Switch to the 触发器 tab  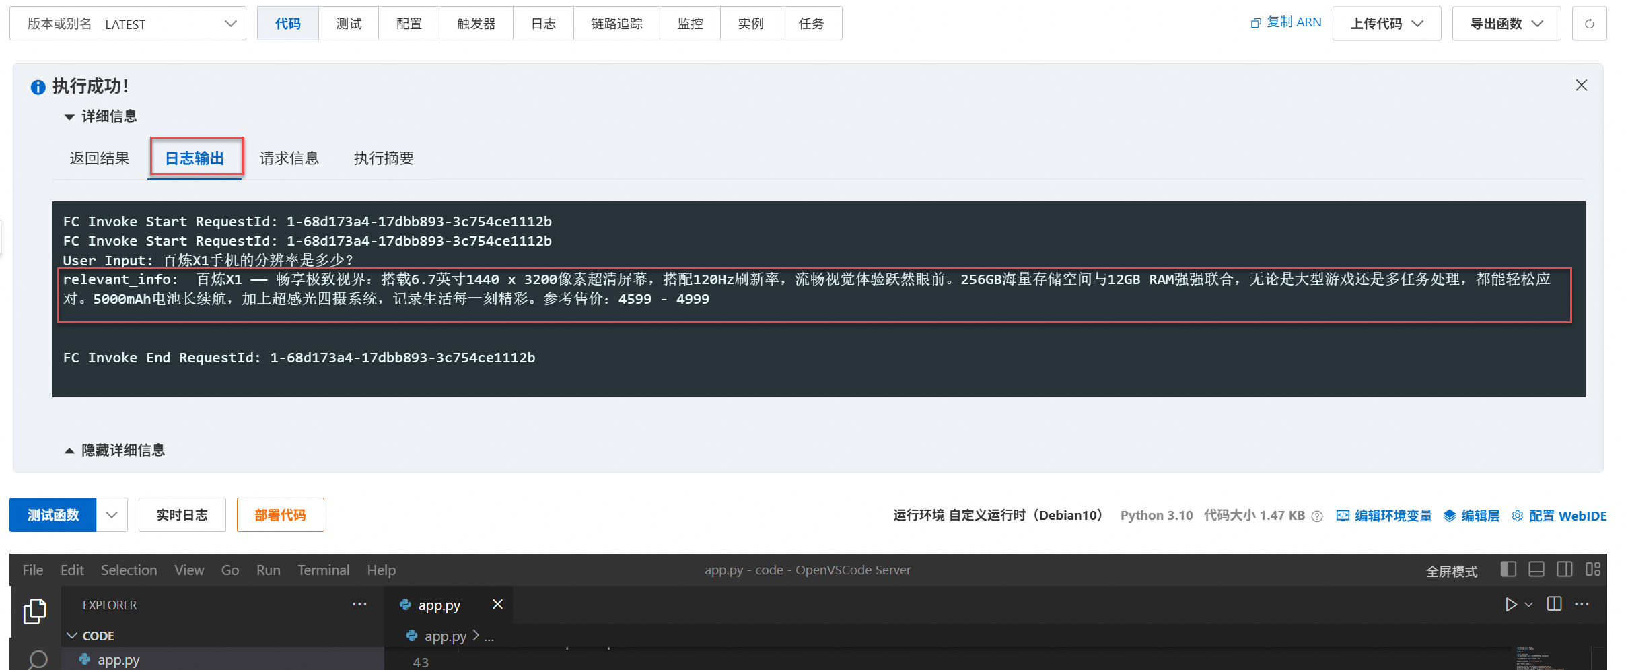coord(476,24)
